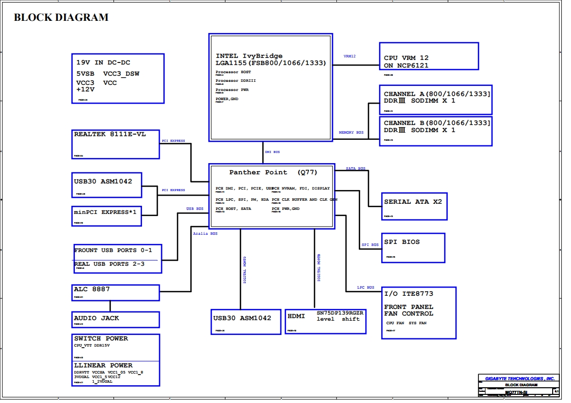Select 'PCH CLK BUFFER AND CLK GEN' entry
The image size is (571, 403).
pyautogui.click(x=305, y=200)
